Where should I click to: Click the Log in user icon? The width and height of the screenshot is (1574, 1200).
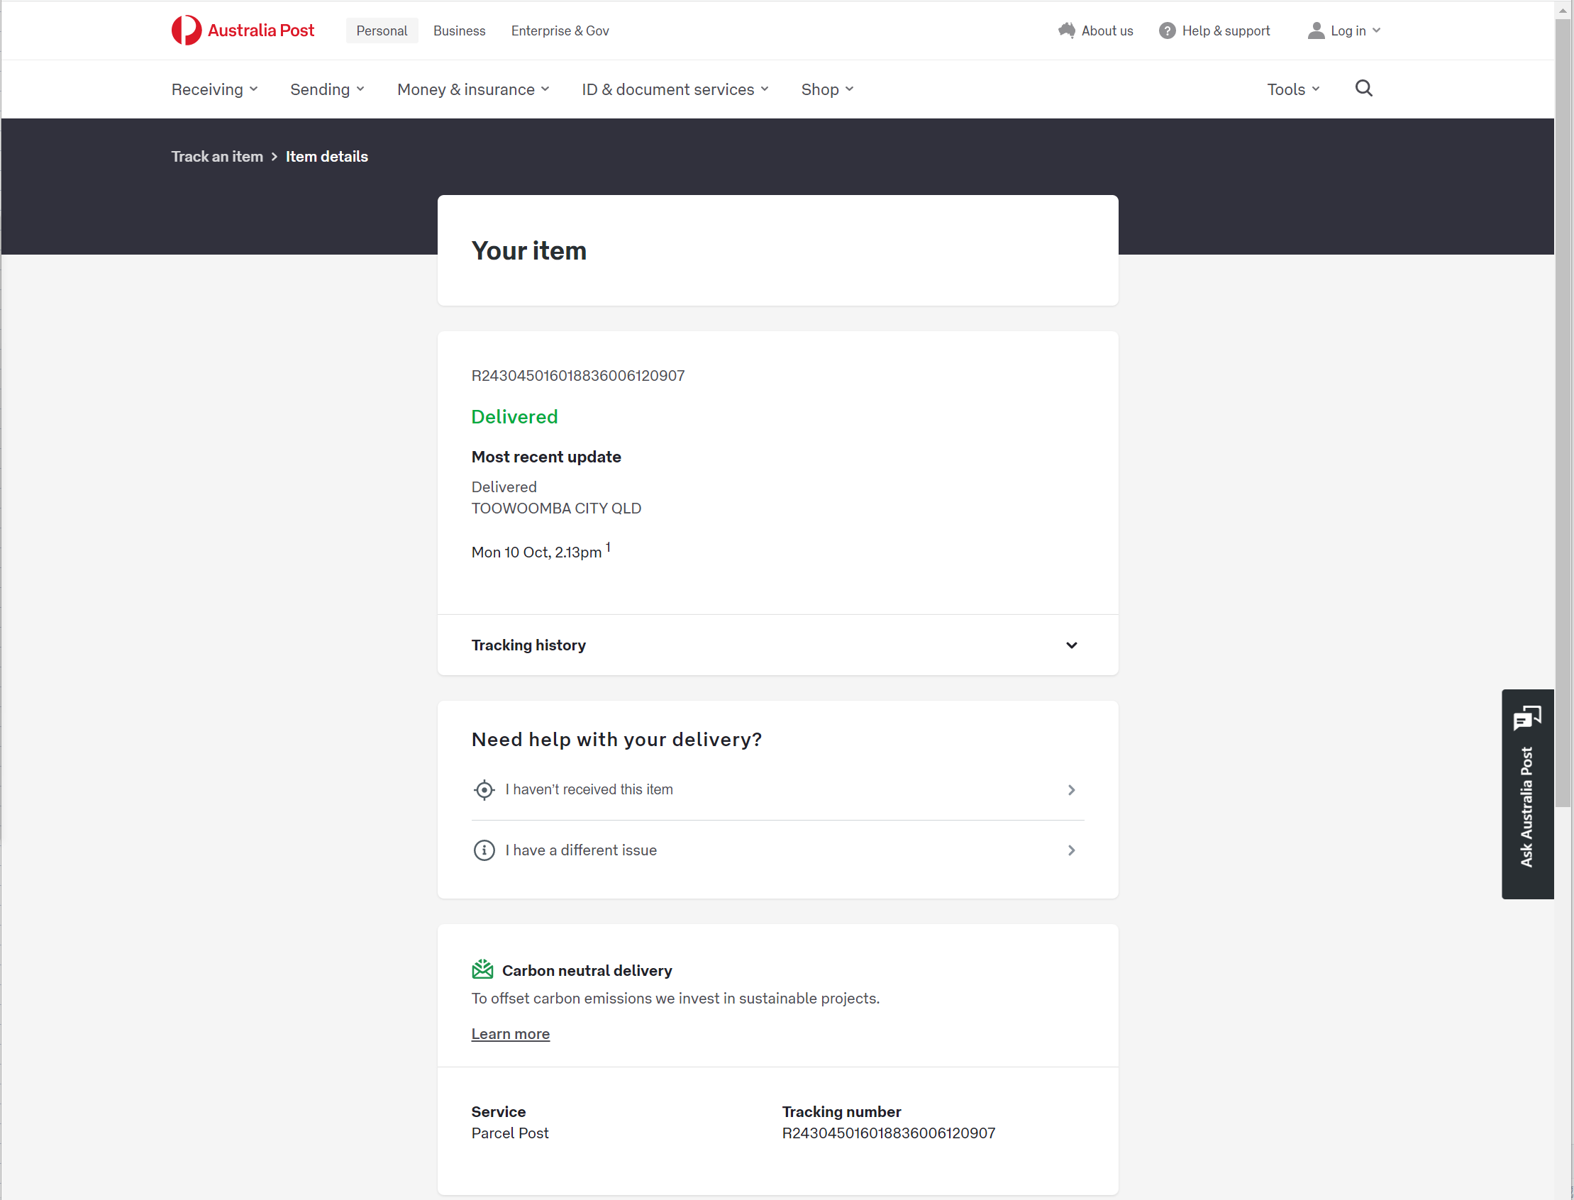[x=1315, y=30]
